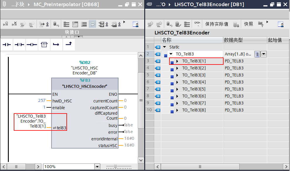This screenshot has width=290, height=171.
Task: Click the 名称 column header
Action: click(167, 40)
